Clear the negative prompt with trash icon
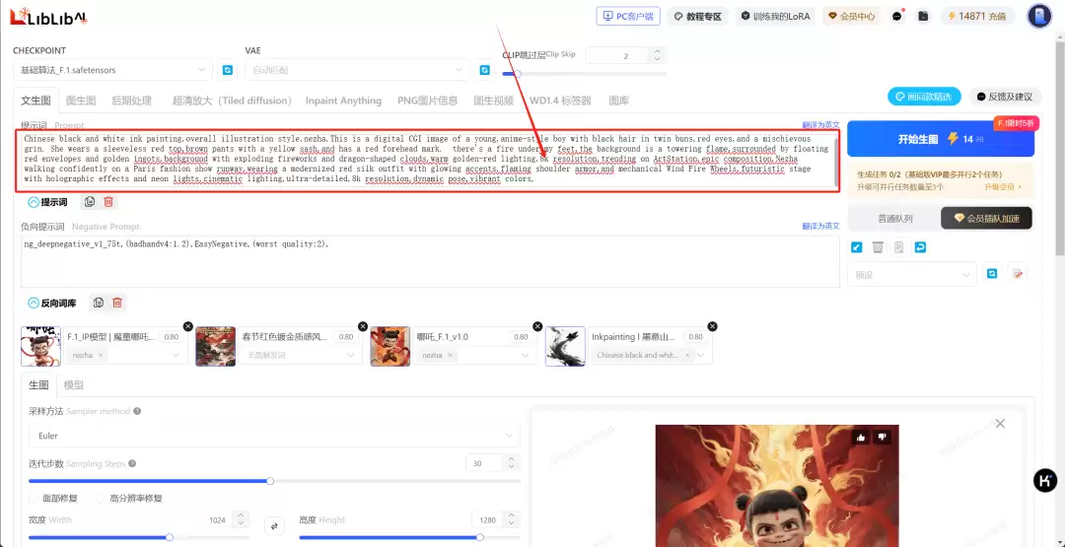Screen dimensions: 1065x547 (x=117, y=303)
